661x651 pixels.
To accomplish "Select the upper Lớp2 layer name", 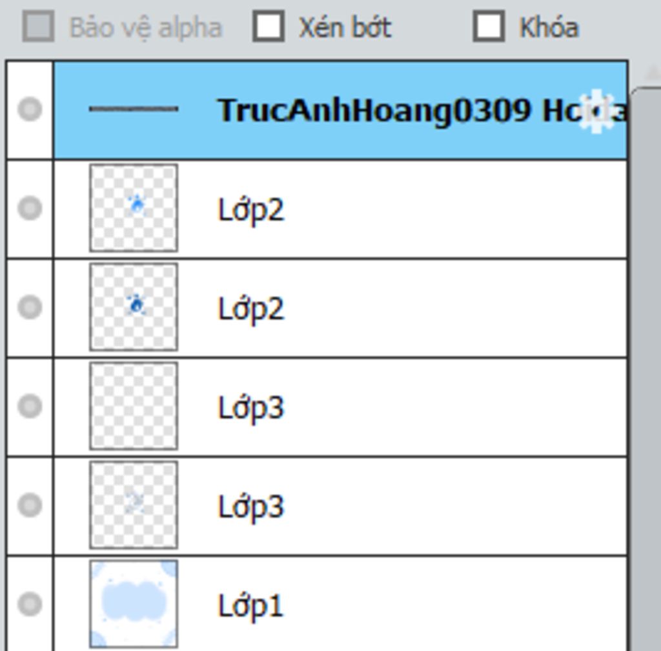I will pos(251,210).
